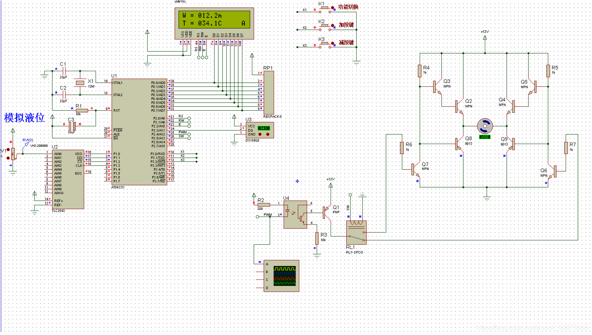This screenshot has width=592, height=335.
Task: Lower the RV1 potentiometer with lower red button
Action: [x=8, y=158]
